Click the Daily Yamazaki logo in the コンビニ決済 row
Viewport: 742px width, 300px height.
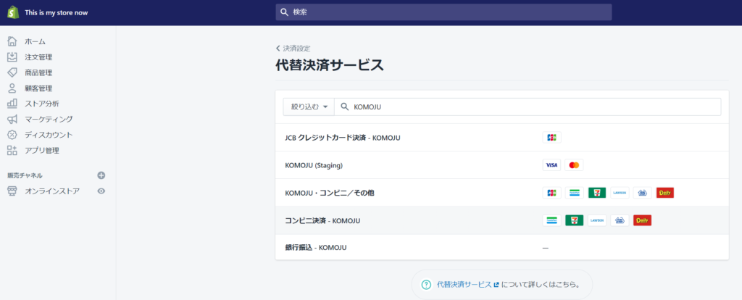click(643, 220)
